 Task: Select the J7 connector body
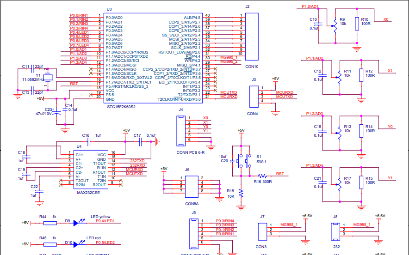click(262, 231)
